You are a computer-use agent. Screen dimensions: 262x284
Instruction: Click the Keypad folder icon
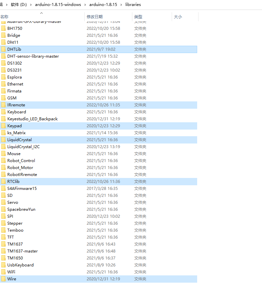(3, 126)
